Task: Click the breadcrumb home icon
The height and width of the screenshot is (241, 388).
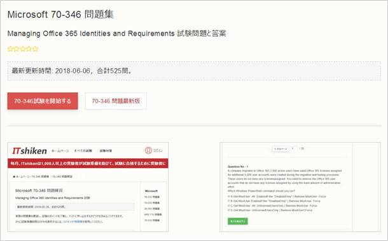Action: point(14,177)
